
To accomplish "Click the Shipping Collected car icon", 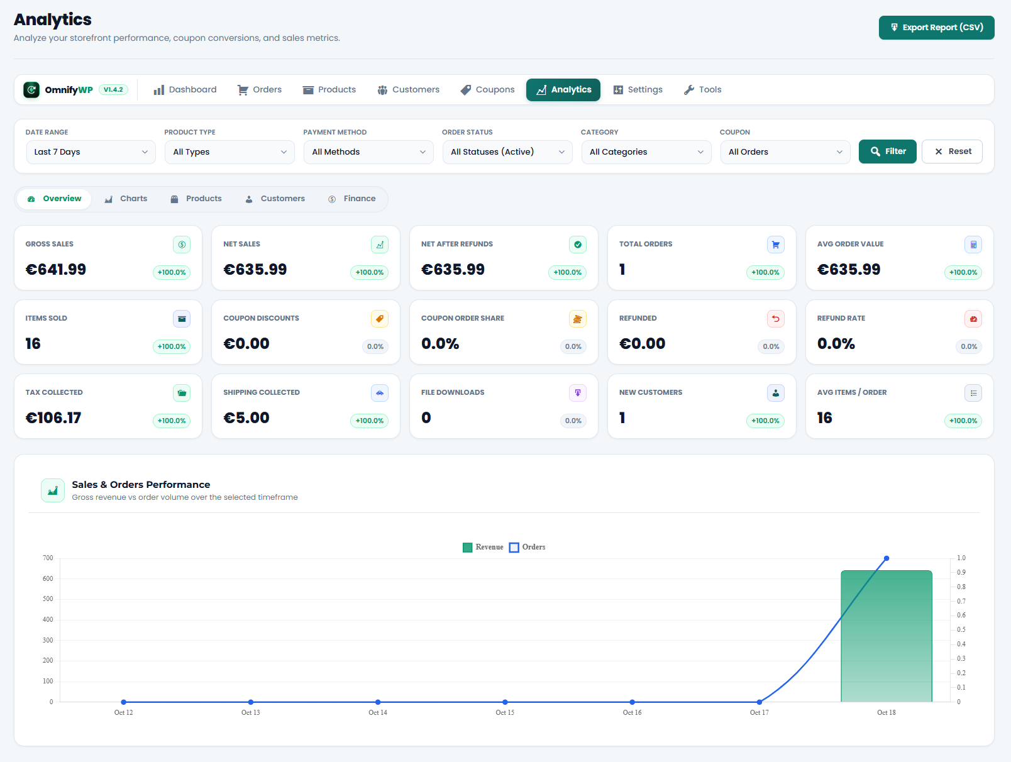I will click(380, 393).
